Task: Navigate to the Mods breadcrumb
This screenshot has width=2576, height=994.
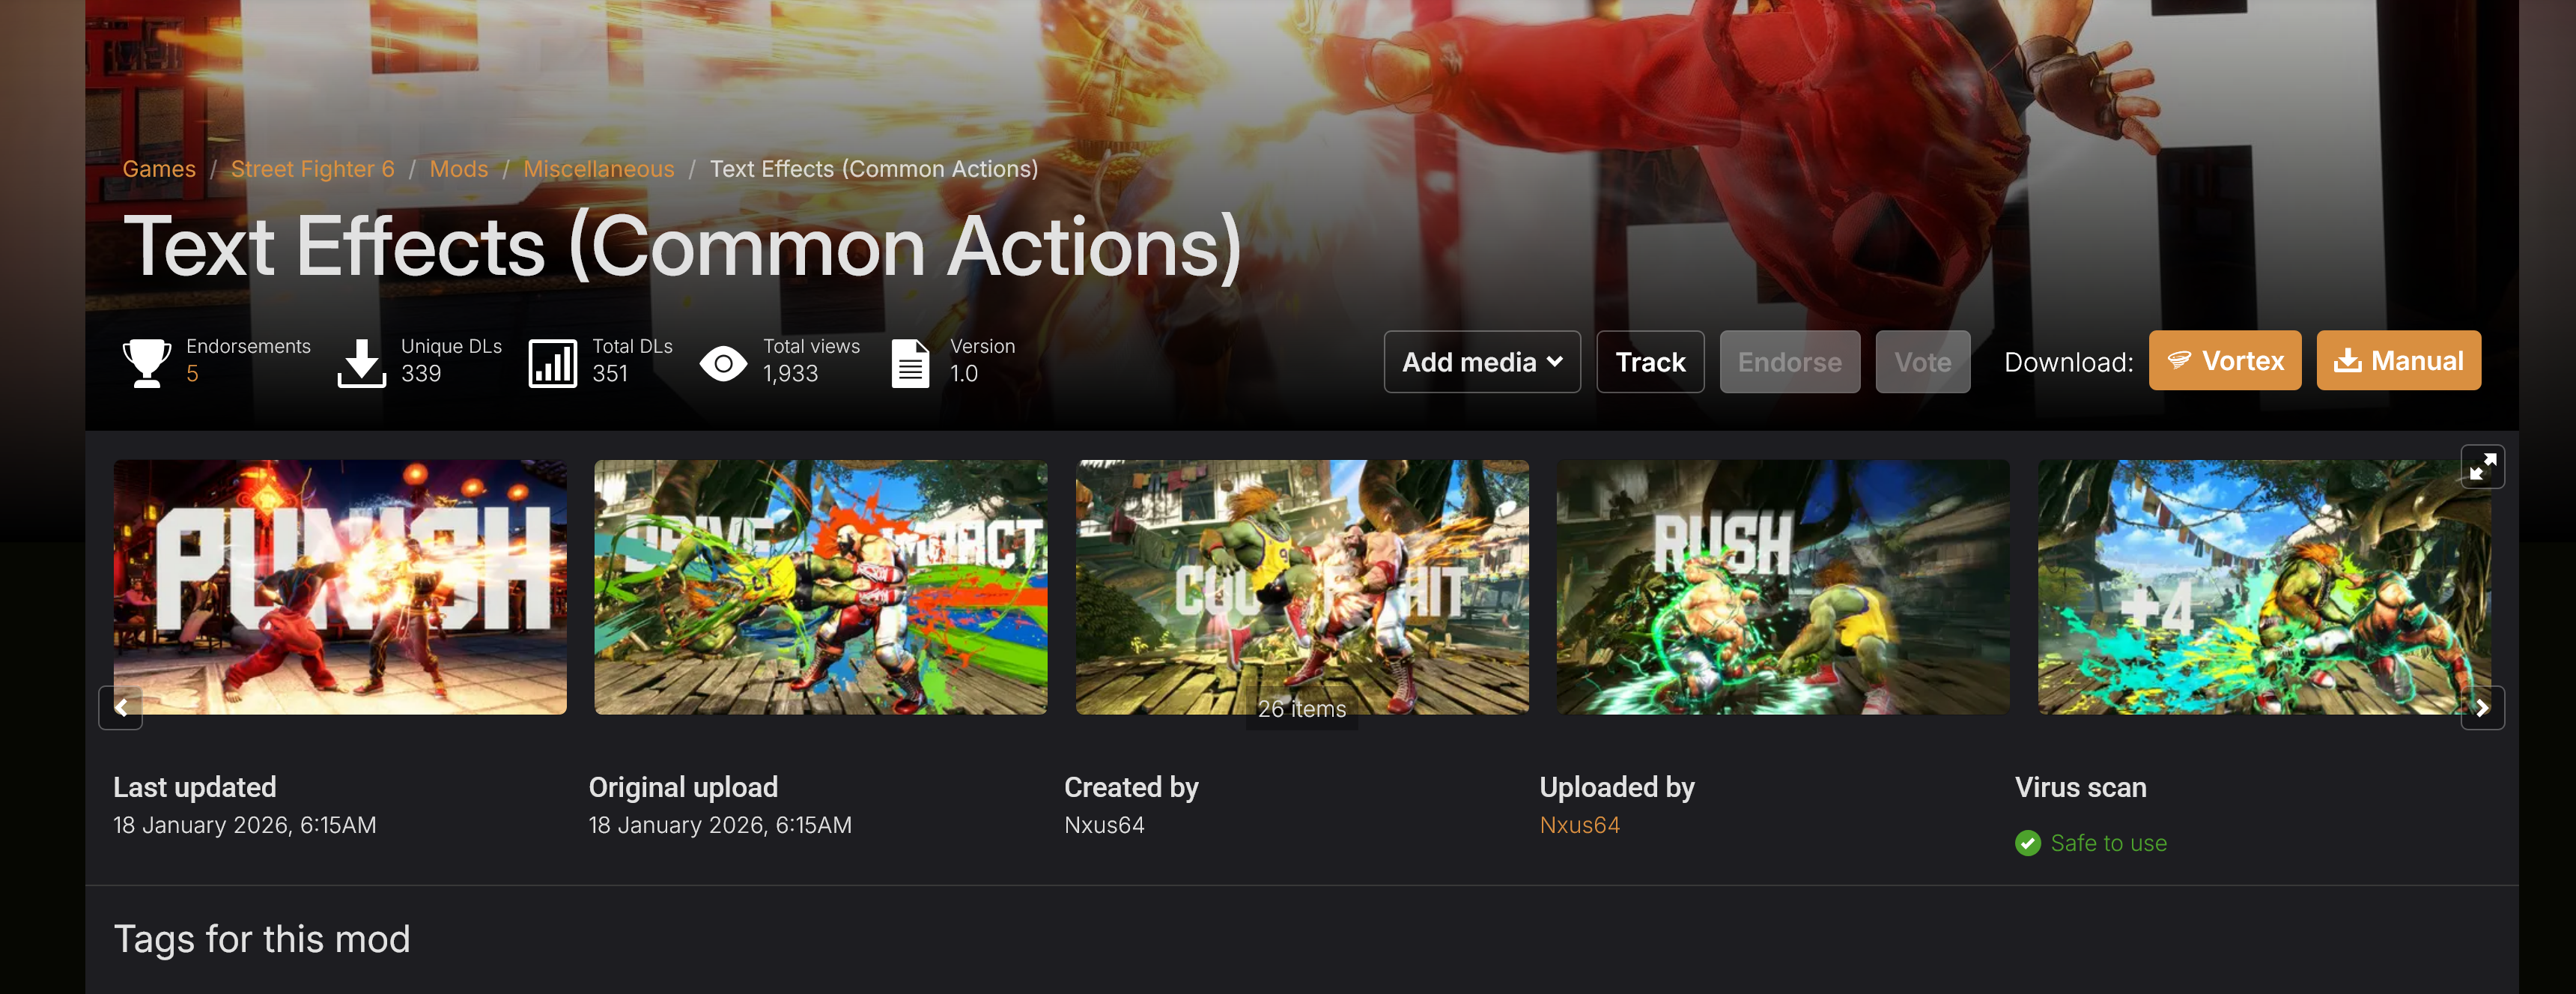Action: tap(459, 169)
